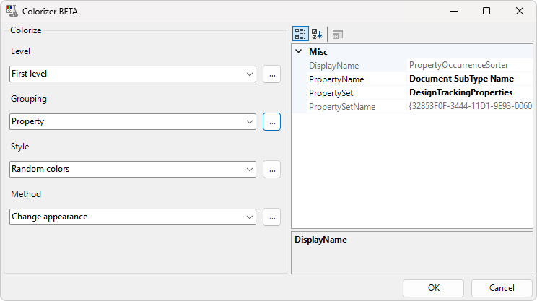The height and width of the screenshot is (301, 537).
Task: Collapse the Misc category
Action: [x=299, y=52]
